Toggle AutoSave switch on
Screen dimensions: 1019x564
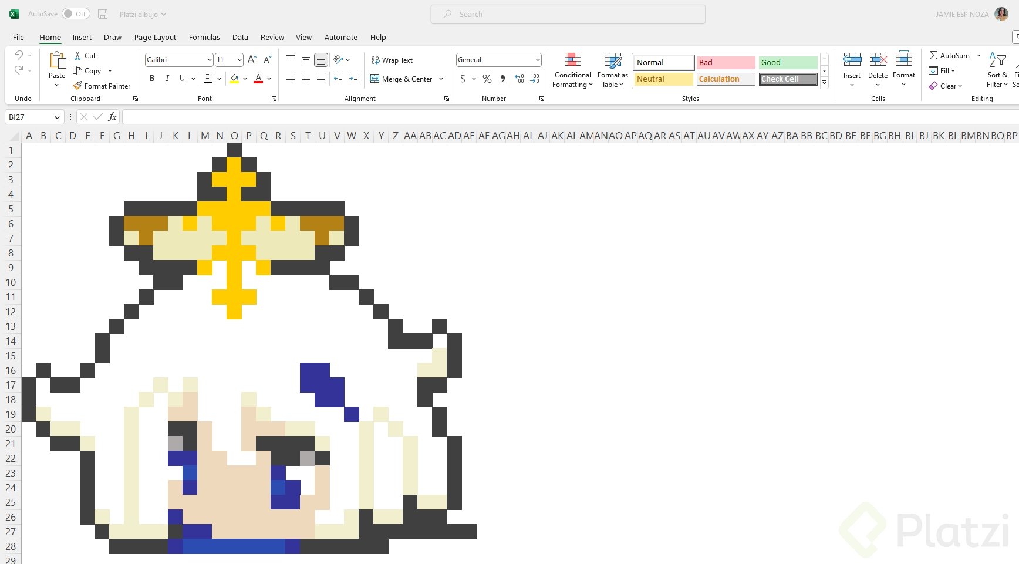click(x=76, y=14)
